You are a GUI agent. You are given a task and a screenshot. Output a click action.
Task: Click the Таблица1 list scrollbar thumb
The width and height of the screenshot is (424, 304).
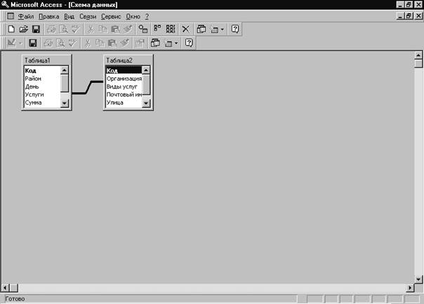click(x=65, y=84)
